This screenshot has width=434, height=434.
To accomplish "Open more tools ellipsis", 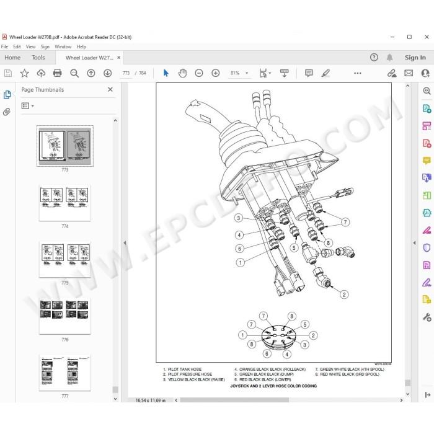I will click(x=357, y=73).
